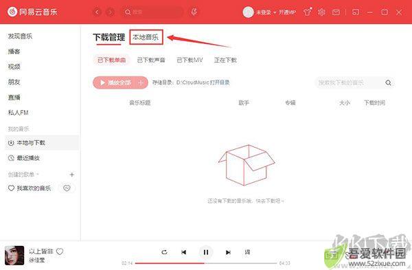This screenshot has width=412, height=270.
Task: Open the skin theme shirt icon
Action: (307, 12)
